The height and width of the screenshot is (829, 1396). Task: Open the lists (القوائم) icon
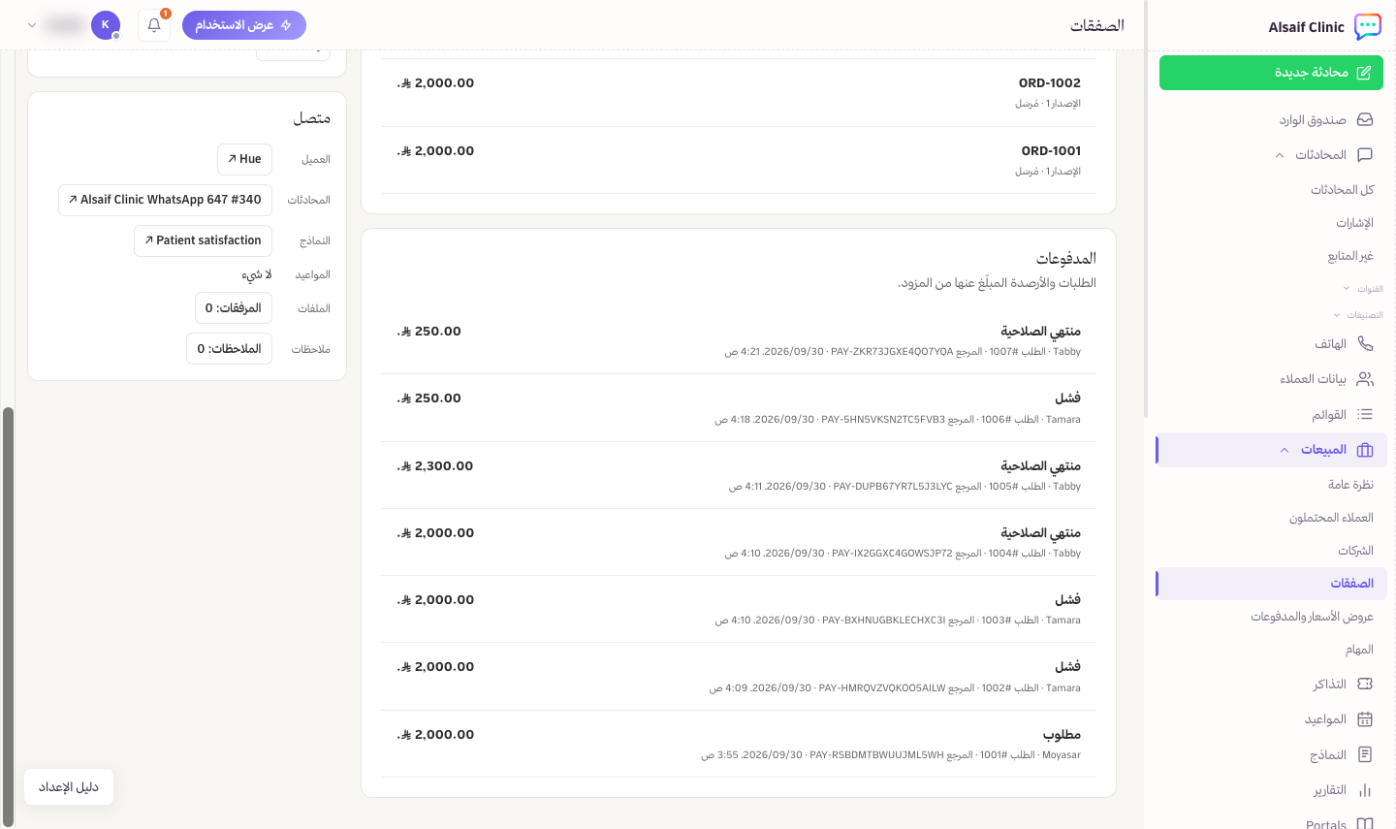pyautogui.click(x=1365, y=414)
